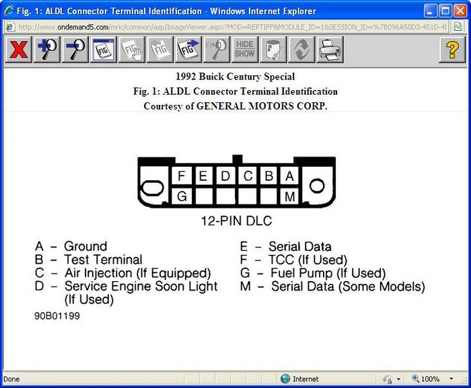
Task: Click terminal G in the connector diagram
Action: (182, 196)
